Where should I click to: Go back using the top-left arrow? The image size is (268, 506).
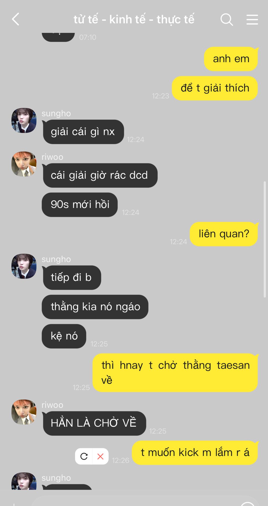16,19
